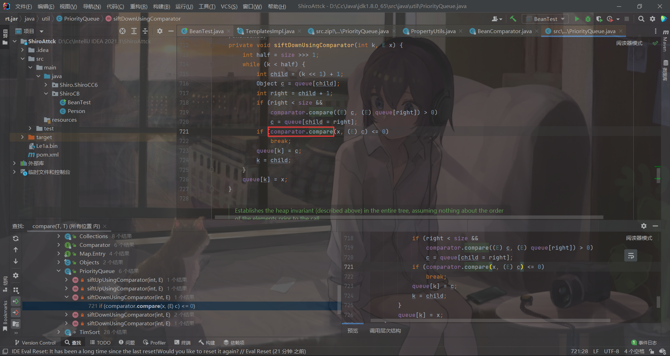The width and height of the screenshot is (670, 356).
Task: Switch to the PropertyUtils.java tab
Action: point(433,31)
